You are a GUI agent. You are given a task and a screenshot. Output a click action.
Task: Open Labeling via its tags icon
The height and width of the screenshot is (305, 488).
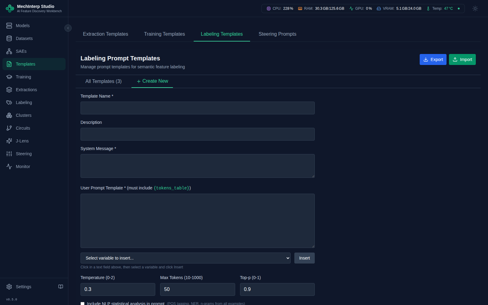[9, 102]
